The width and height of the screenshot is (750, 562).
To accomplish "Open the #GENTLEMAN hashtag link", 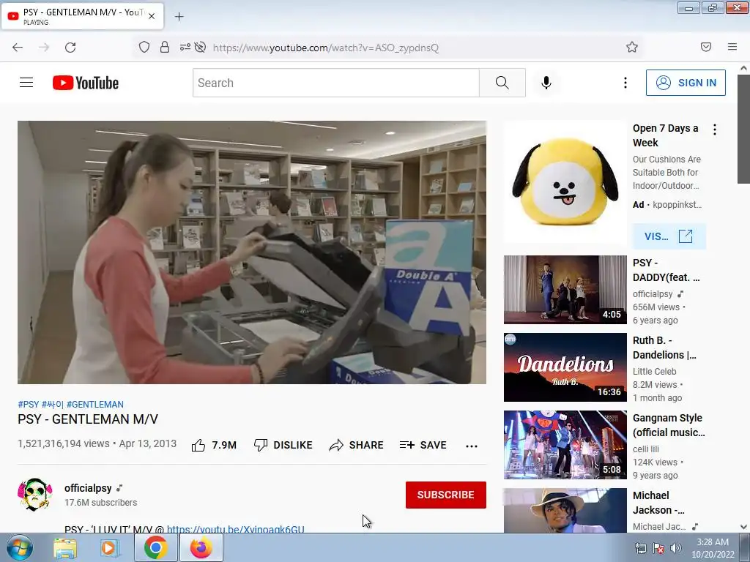I will point(94,404).
